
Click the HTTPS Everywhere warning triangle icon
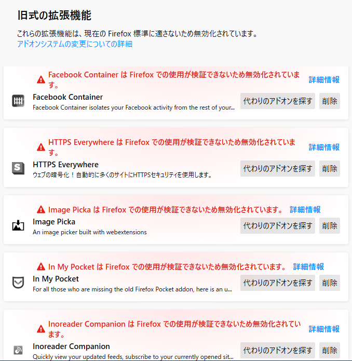(x=41, y=147)
